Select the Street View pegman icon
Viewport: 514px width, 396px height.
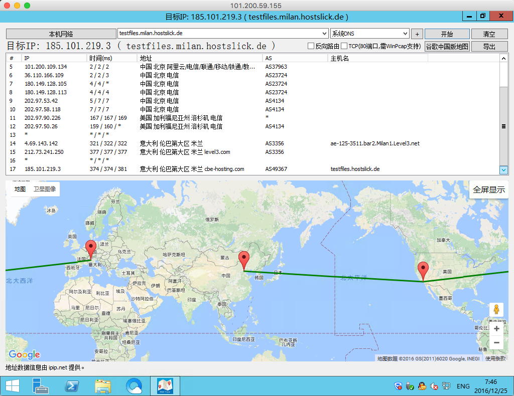point(496,309)
